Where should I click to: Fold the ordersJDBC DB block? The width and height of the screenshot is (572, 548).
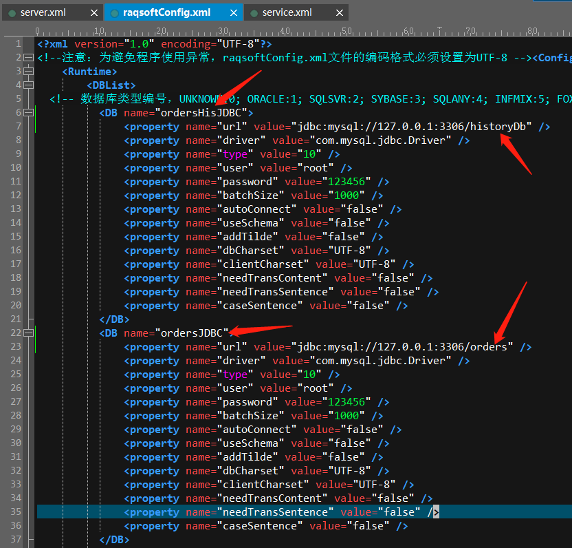click(28, 333)
